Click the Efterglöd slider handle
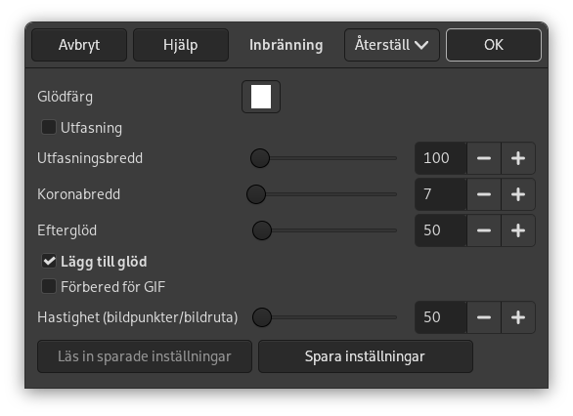The height and width of the screenshot is (416, 573). 262,230
